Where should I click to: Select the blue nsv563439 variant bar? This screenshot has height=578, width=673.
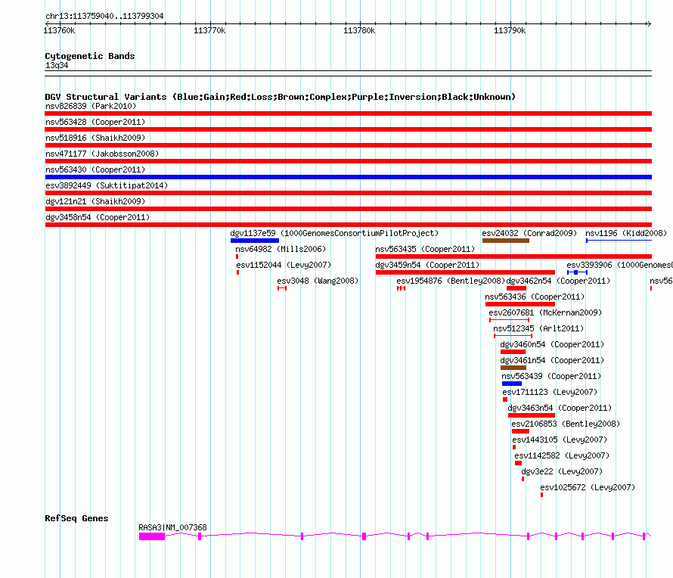coord(511,384)
